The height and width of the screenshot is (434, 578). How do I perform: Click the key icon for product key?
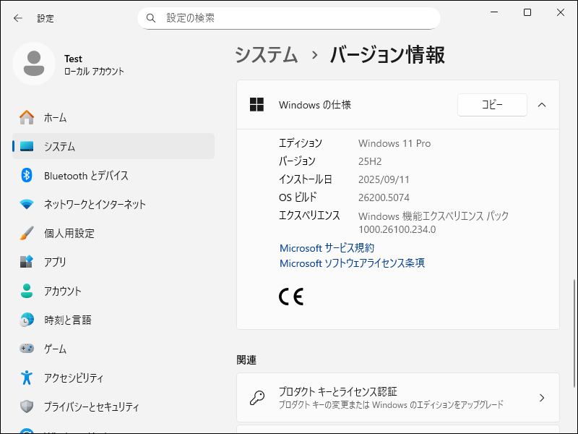coord(256,398)
